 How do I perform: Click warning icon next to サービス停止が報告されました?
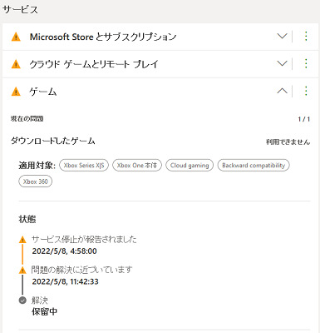click(22, 240)
